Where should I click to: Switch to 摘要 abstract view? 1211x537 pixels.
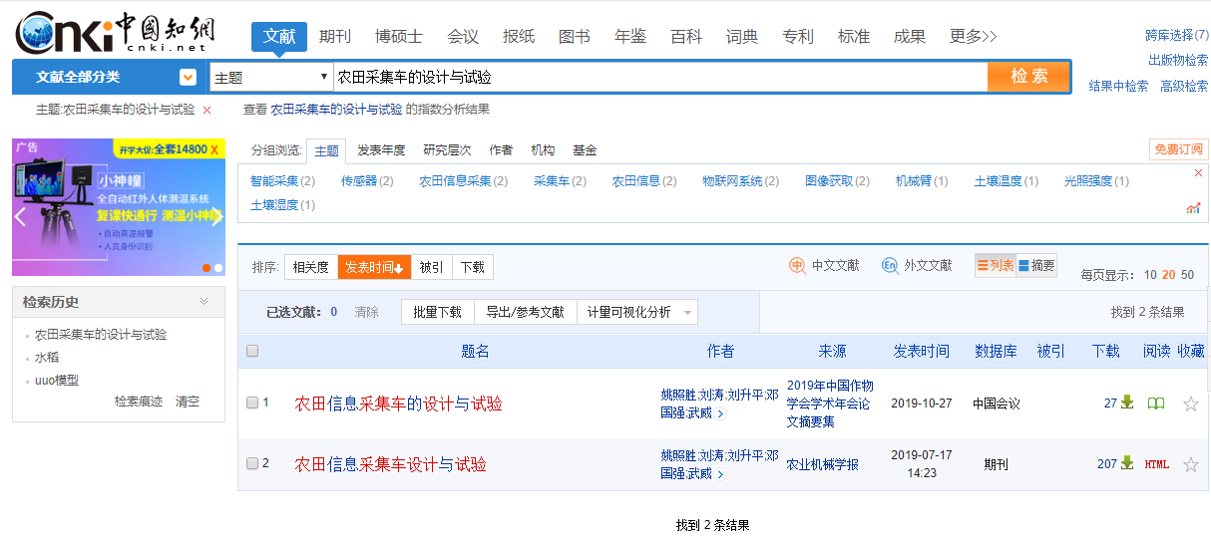pos(1036,265)
